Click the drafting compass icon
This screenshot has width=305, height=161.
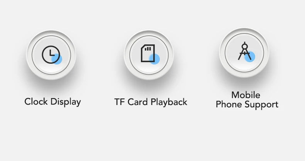(244, 51)
